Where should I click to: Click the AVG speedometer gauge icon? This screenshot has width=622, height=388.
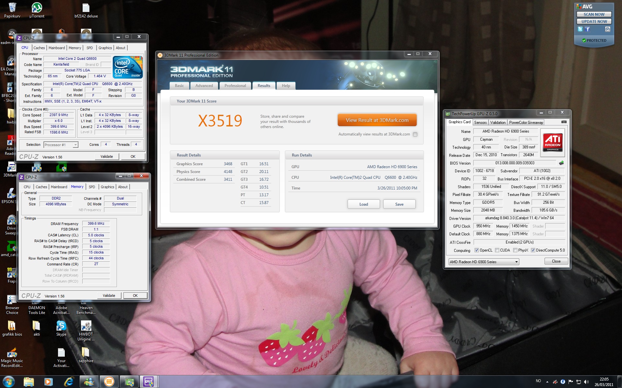click(x=608, y=29)
